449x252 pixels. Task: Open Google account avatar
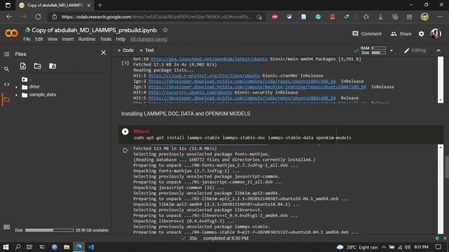click(436, 34)
